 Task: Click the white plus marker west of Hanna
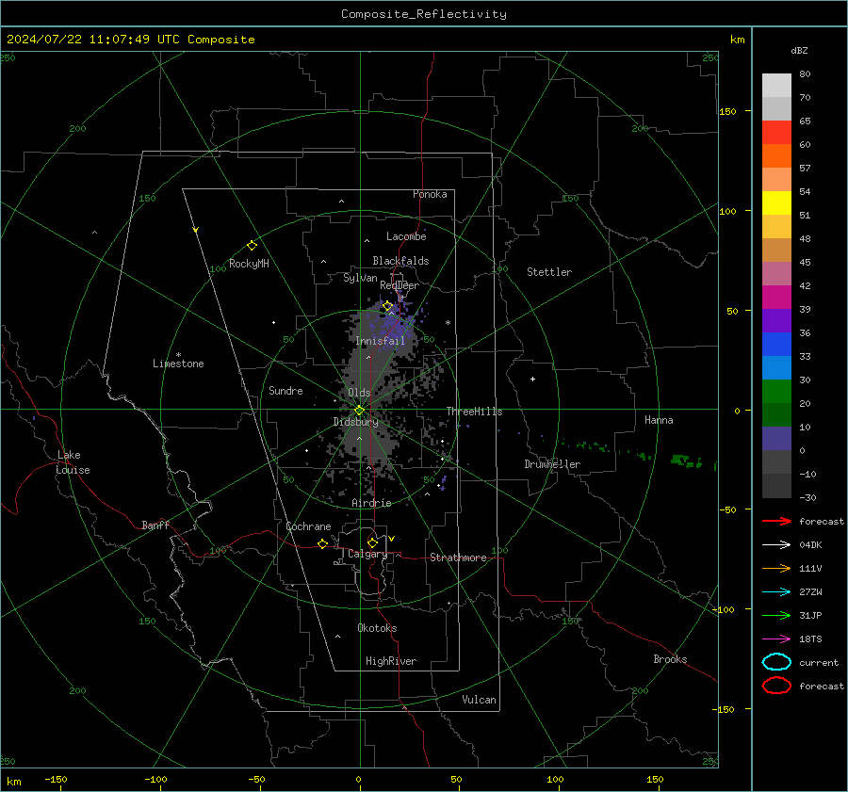pos(532,379)
